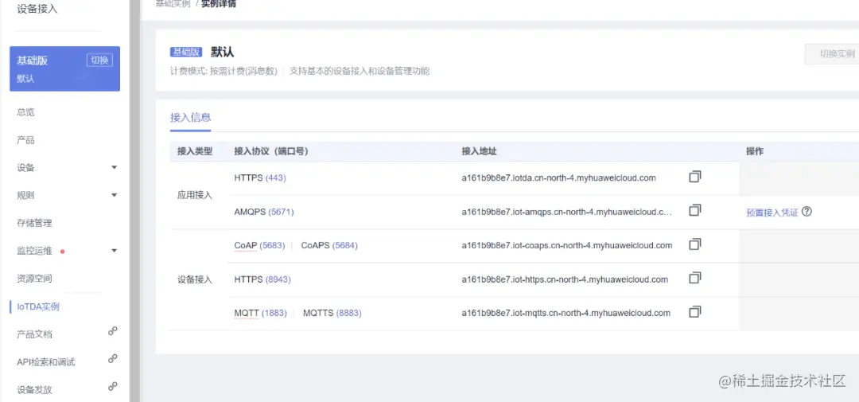Click the 支持基本的设备接入和设备管理功能 description
This screenshot has height=402, width=859.
[360, 72]
